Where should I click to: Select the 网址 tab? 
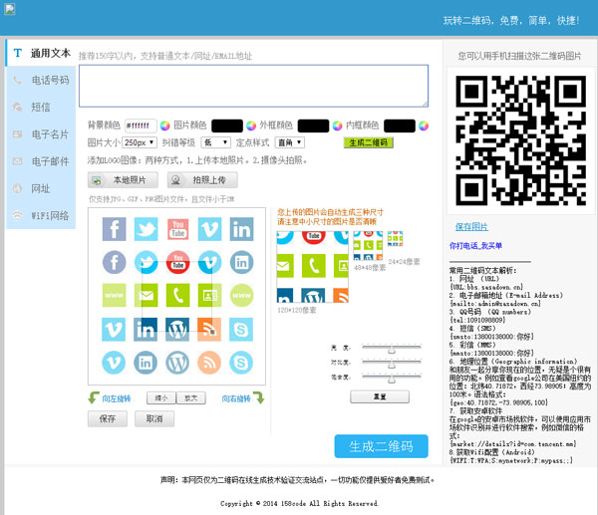pyautogui.click(x=41, y=188)
